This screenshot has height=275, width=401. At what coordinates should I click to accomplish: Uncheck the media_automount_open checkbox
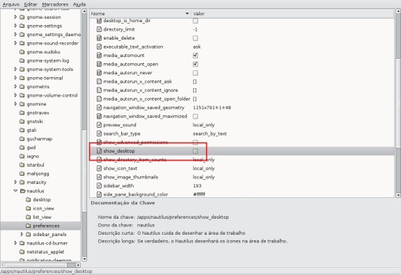(x=196, y=64)
